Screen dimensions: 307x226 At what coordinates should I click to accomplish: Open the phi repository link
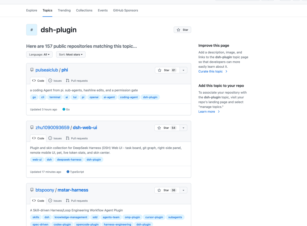[65, 70]
